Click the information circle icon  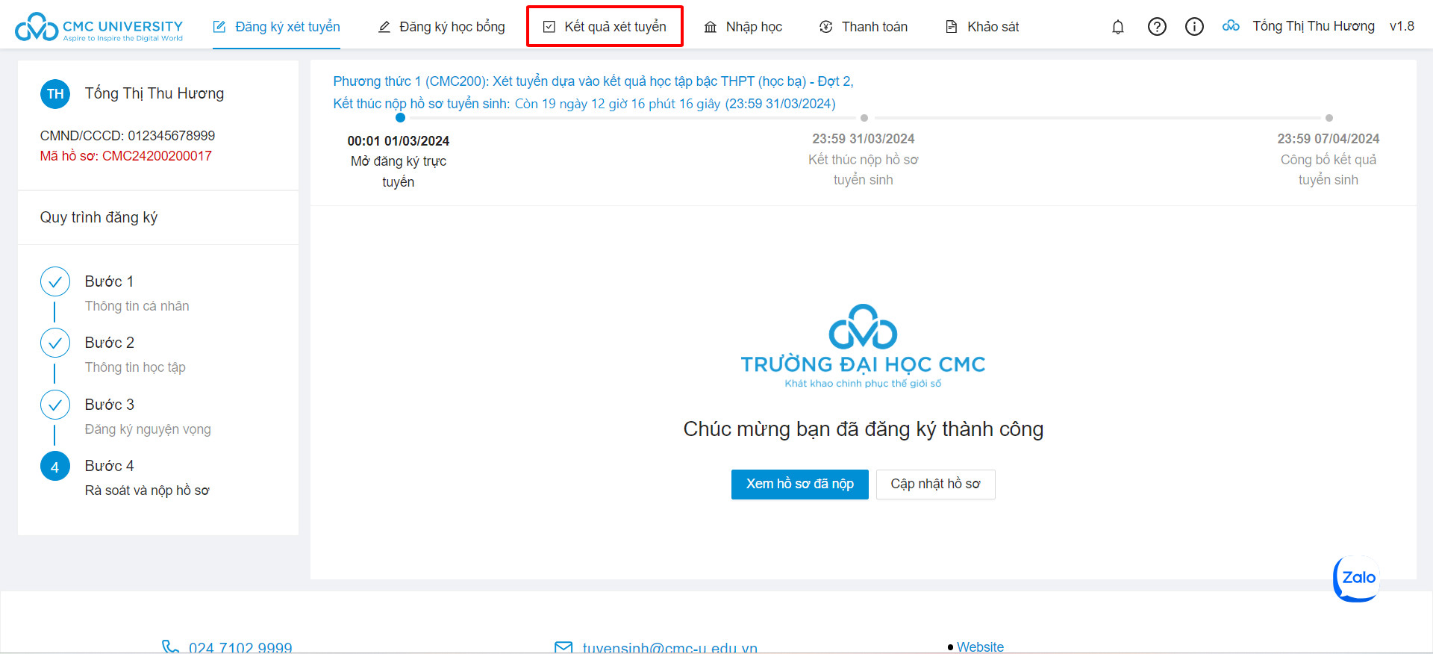point(1194,27)
